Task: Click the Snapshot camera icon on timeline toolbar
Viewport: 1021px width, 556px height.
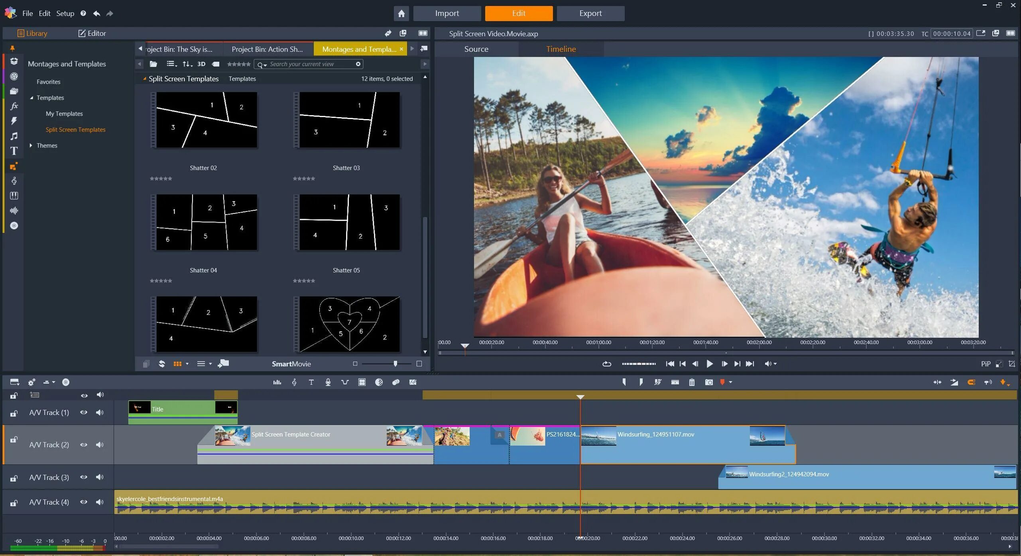Action: click(x=708, y=382)
